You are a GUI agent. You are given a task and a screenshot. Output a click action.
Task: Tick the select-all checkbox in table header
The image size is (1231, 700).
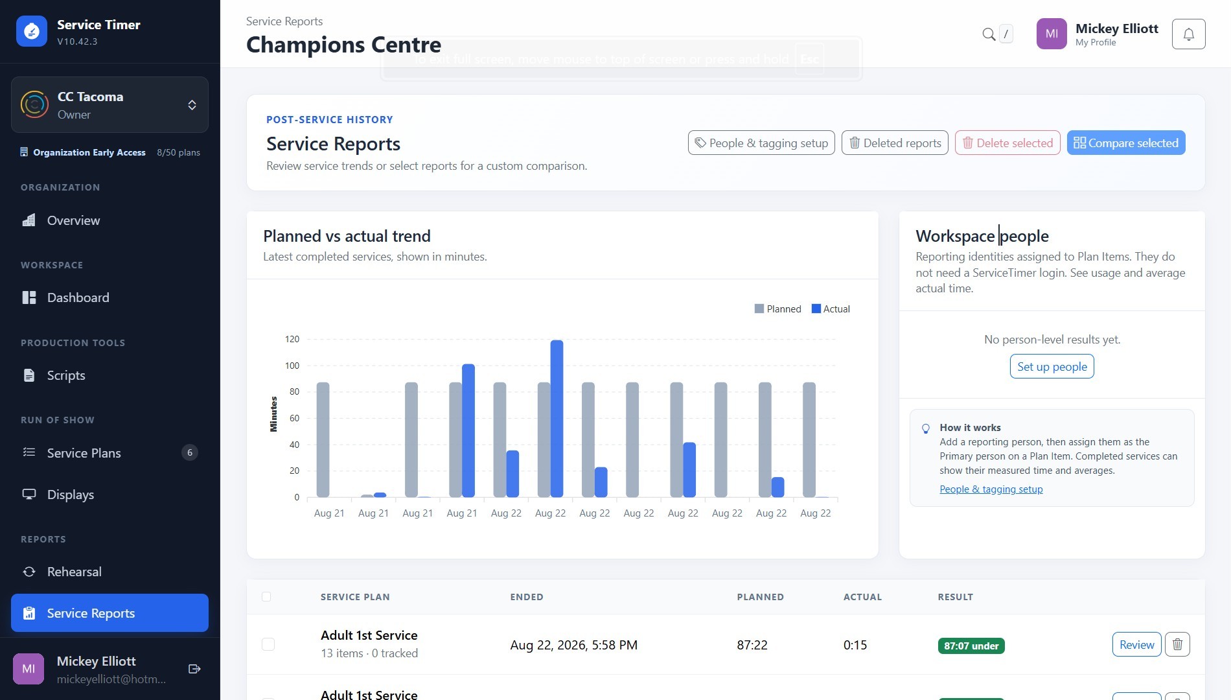(x=266, y=596)
